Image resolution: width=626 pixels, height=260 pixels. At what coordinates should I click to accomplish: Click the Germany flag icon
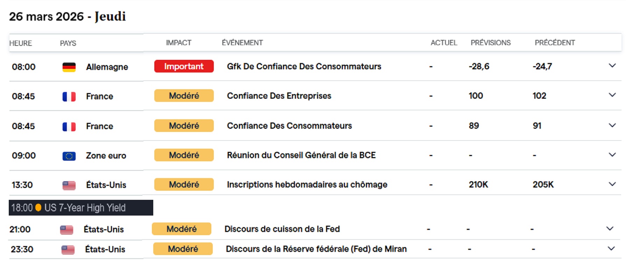69,67
